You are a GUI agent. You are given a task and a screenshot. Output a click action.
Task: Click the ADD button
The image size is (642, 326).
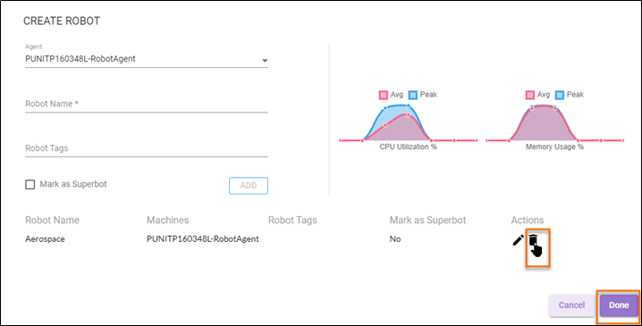click(249, 186)
